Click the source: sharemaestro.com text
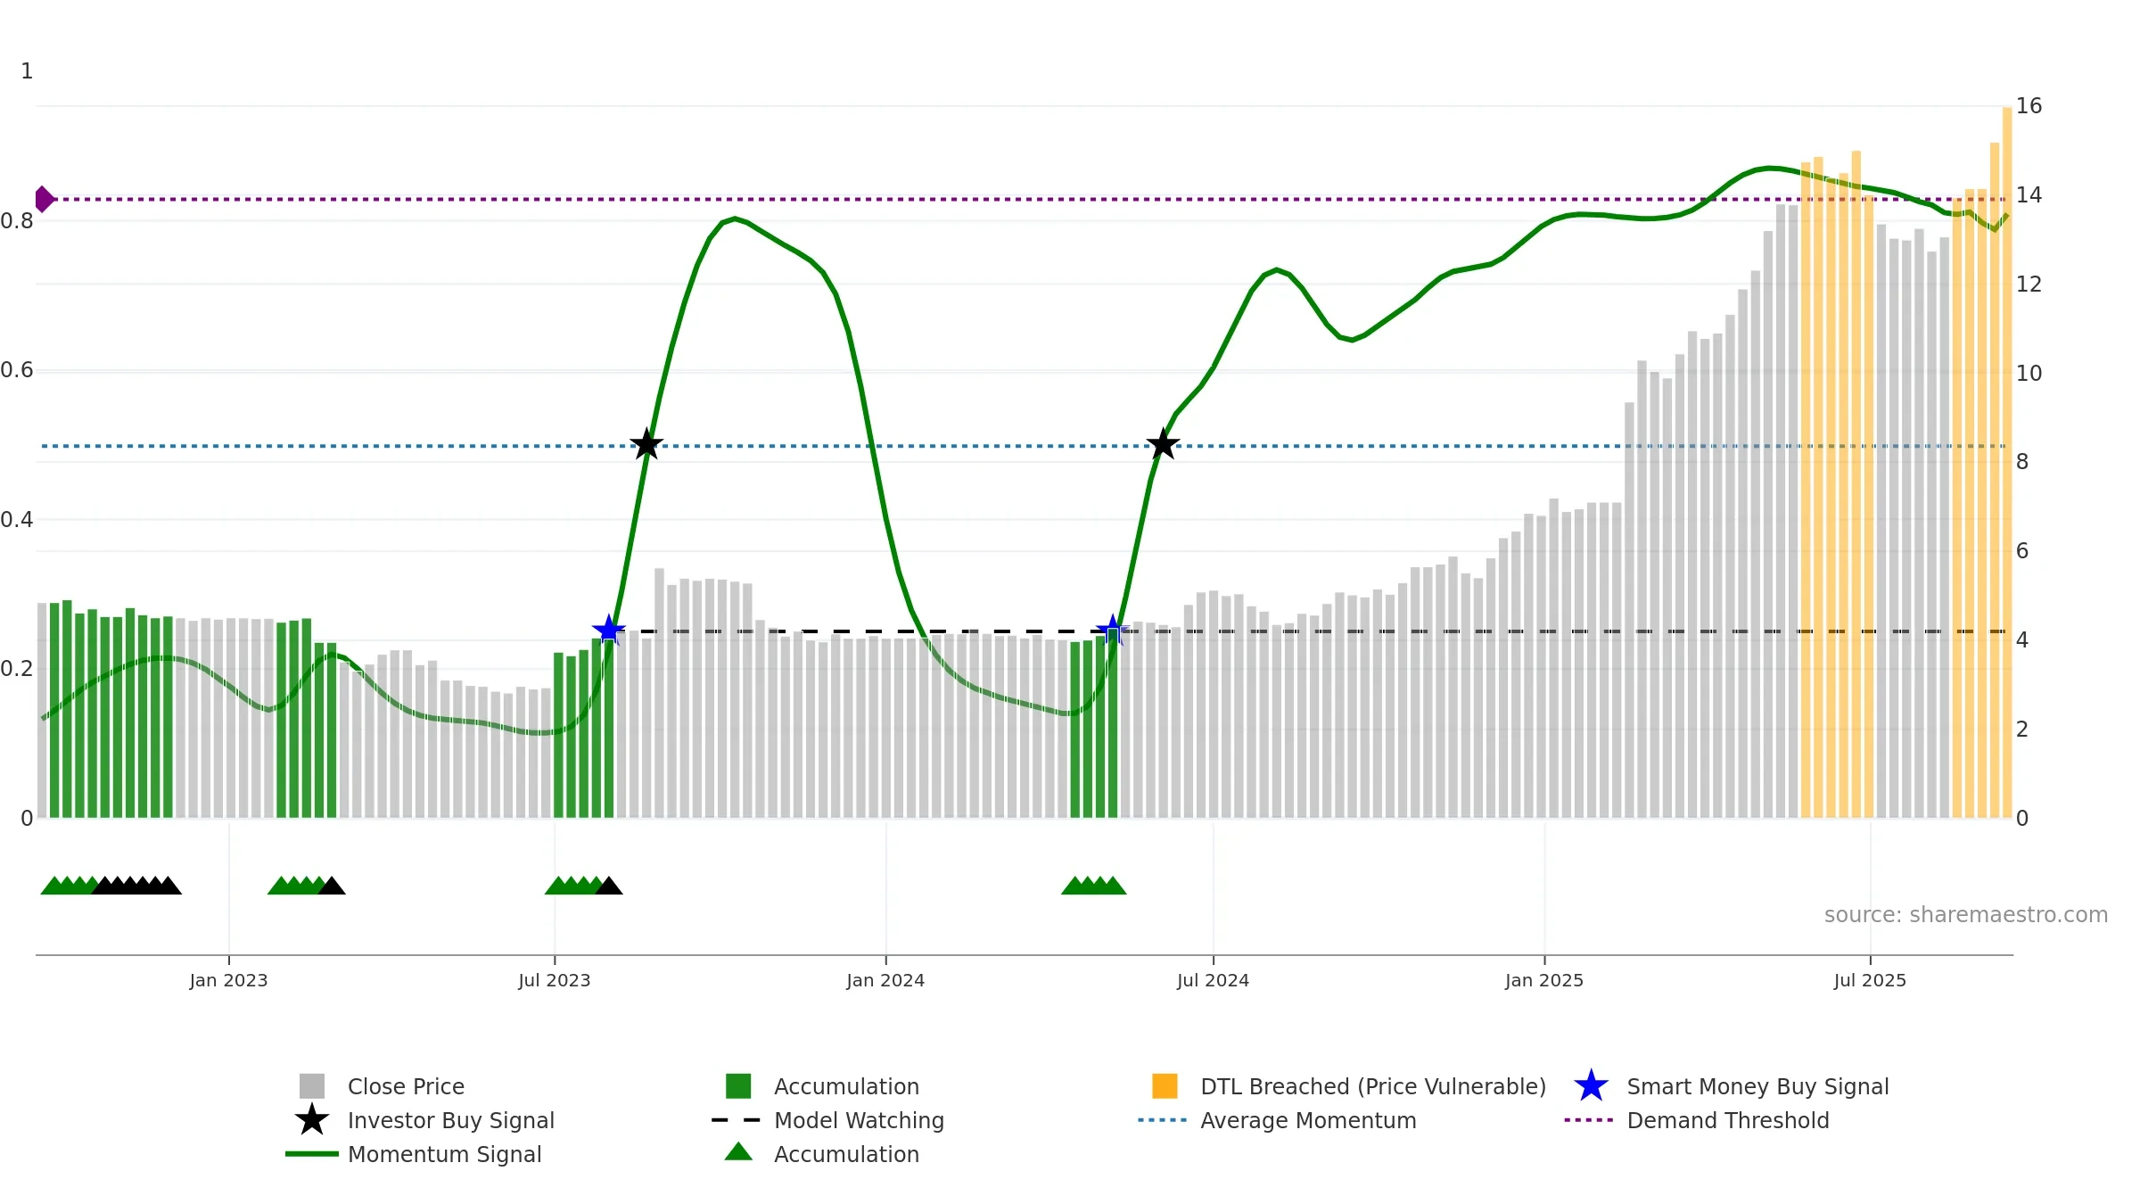Viewport: 2140px width, 1204px height. [x=1966, y=915]
